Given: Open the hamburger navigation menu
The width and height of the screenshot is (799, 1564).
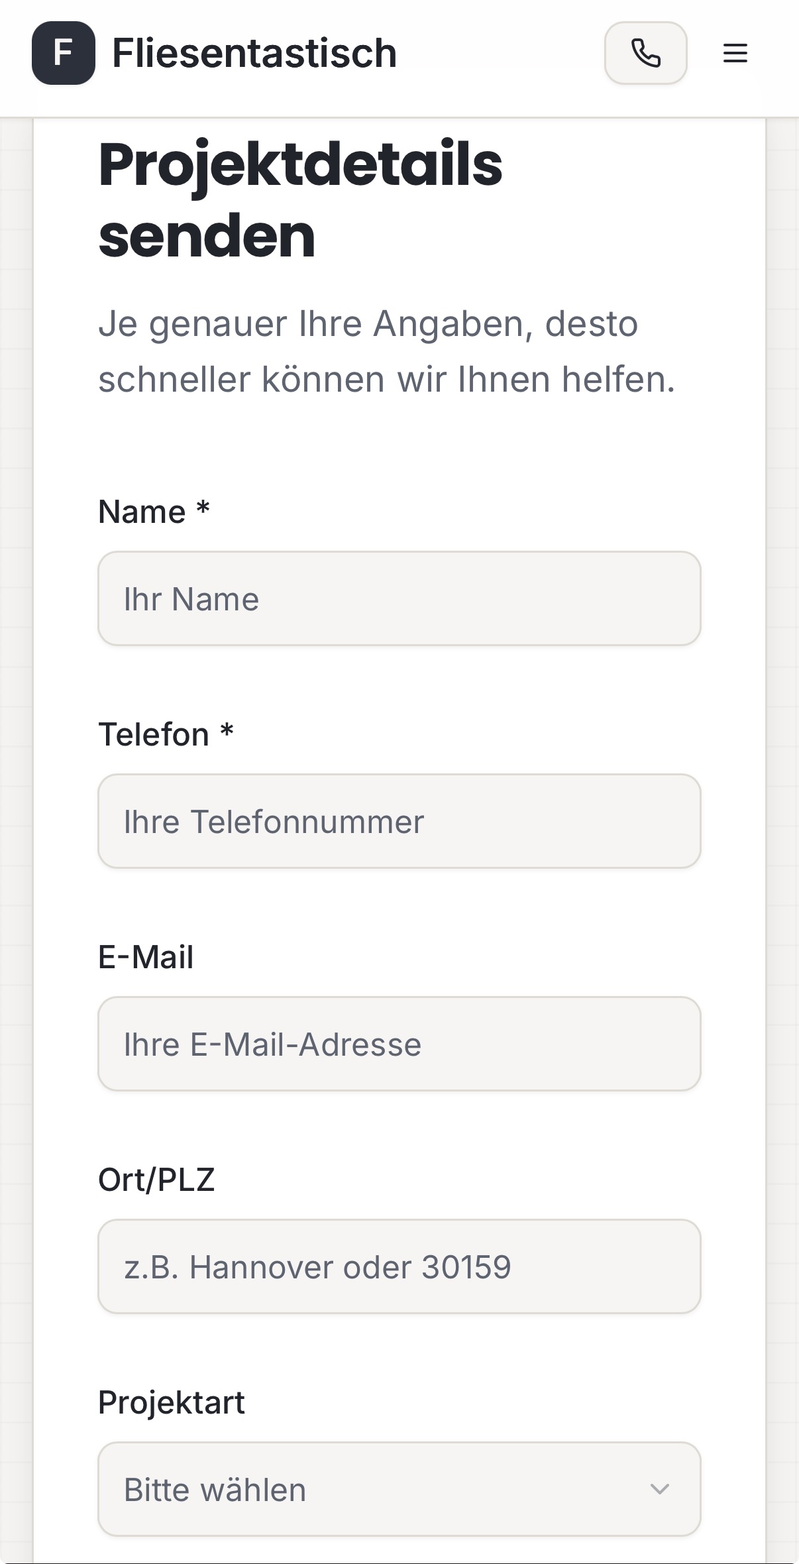Looking at the screenshot, I should (x=735, y=53).
